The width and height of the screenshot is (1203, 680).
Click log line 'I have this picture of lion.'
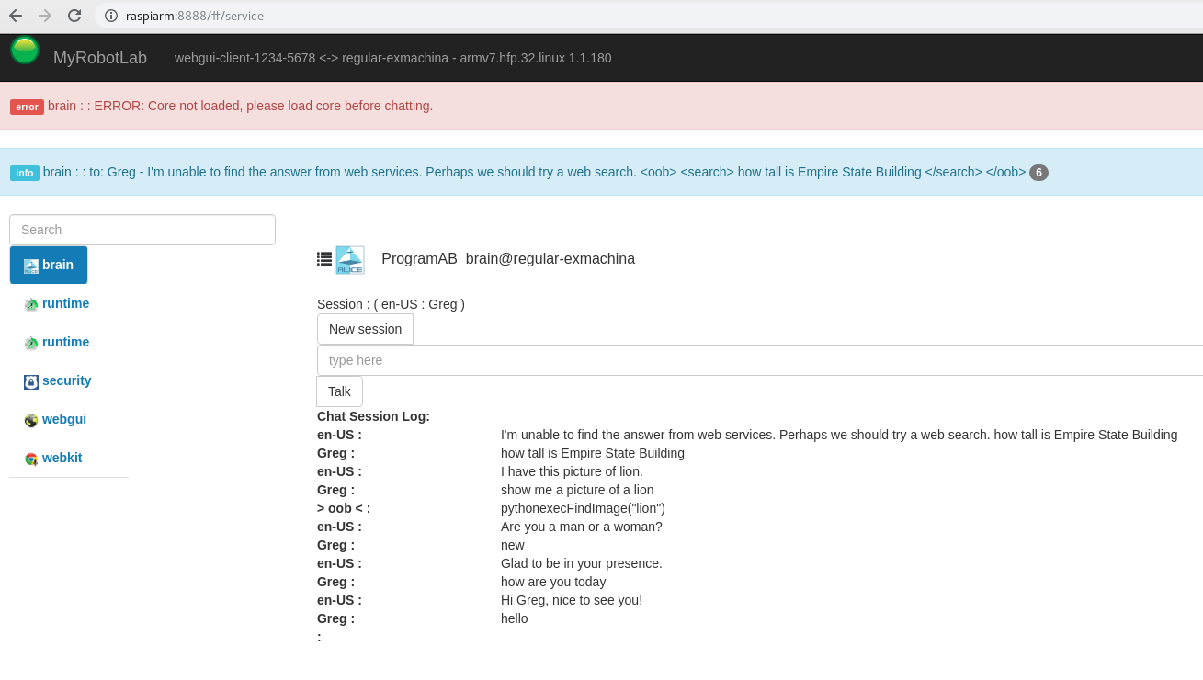point(572,471)
